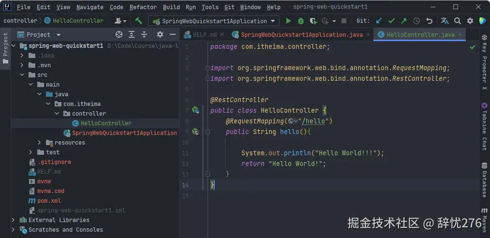This screenshot has height=238, width=490.
Task: Select .gitignore file in project tree
Action: point(54,162)
